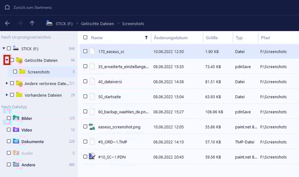Viewport: 299px width, 177px height.
Task: Collapse the Gelöschte Dateien tree node
Action: click(7, 60)
